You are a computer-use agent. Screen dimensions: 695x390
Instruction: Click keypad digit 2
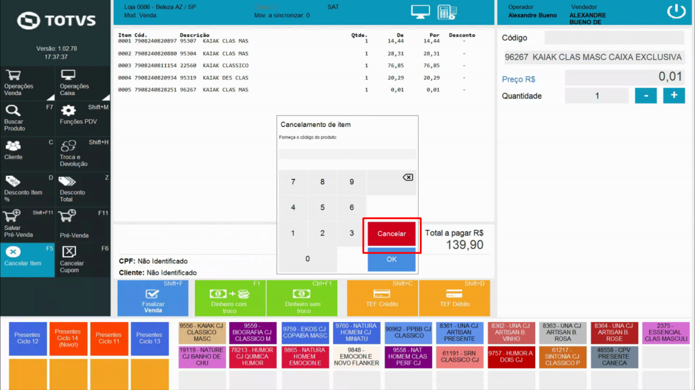point(322,233)
